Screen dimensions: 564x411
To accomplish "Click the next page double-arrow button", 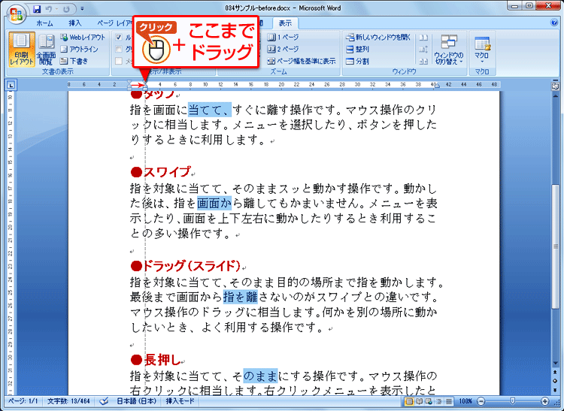I will (556, 389).
